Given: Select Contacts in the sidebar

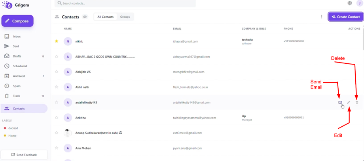Looking at the screenshot, I should point(24,109).
